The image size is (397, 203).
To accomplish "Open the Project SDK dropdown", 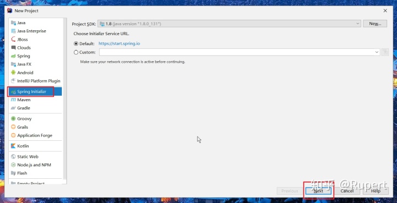I will pos(229,24).
